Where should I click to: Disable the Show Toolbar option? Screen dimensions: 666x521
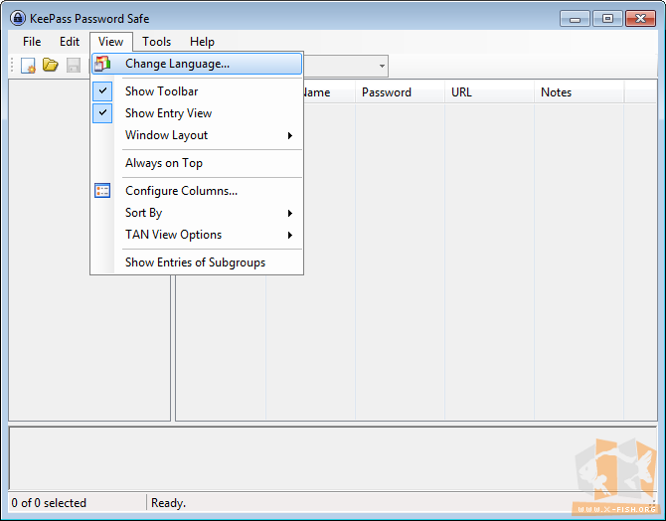click(161, 91)
